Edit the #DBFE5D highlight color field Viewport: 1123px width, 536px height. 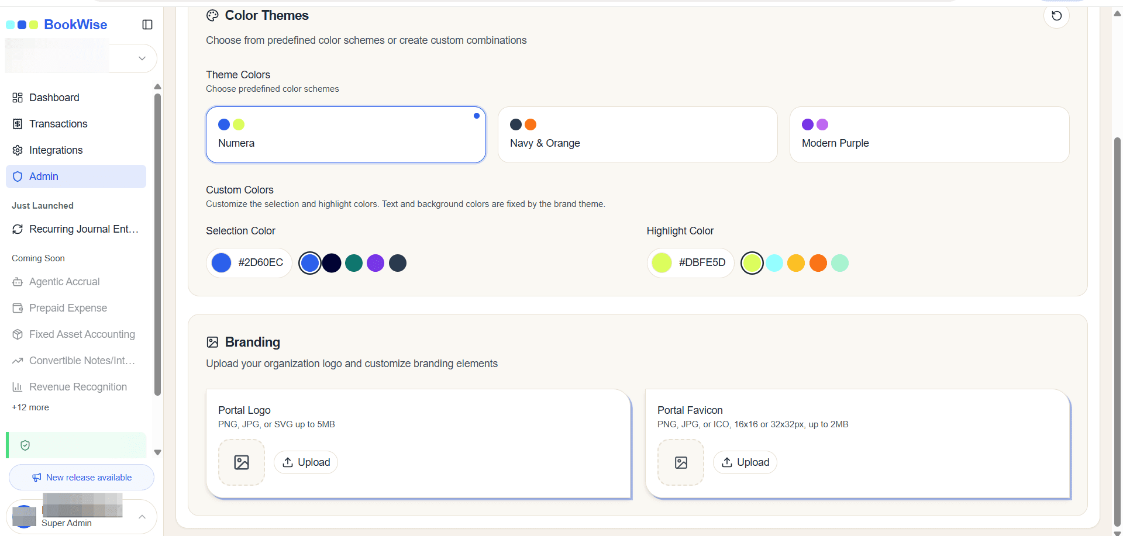[x=690, y=263]
